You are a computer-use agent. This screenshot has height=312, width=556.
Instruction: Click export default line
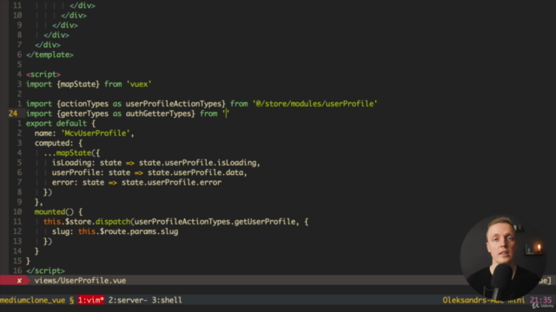[61, 123]
